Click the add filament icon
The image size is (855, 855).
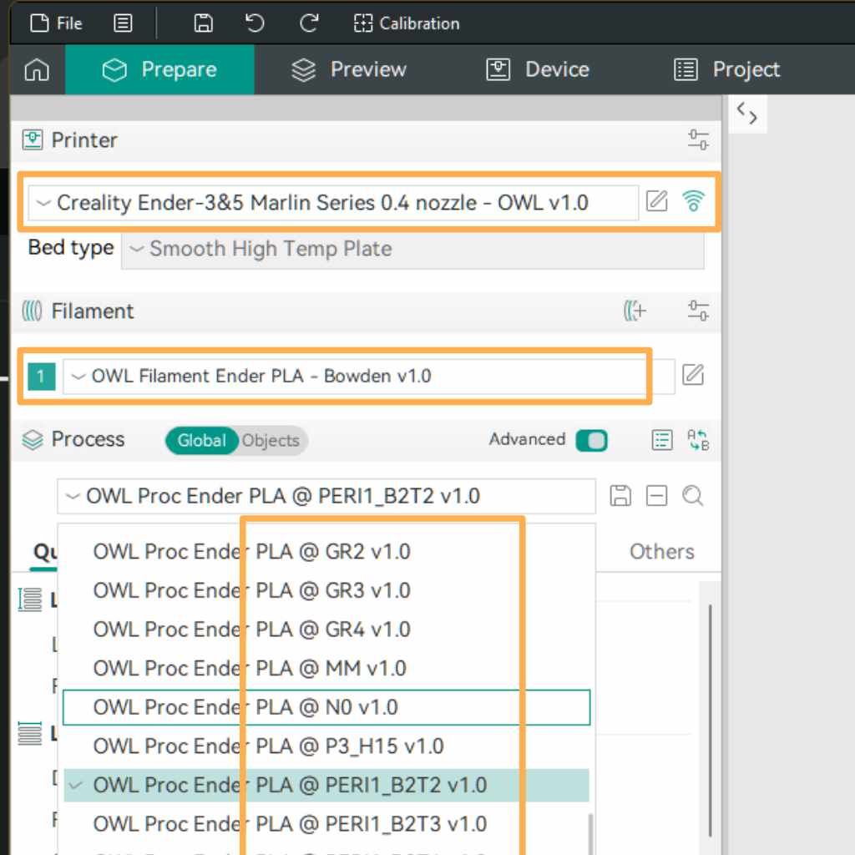[635, 311]
